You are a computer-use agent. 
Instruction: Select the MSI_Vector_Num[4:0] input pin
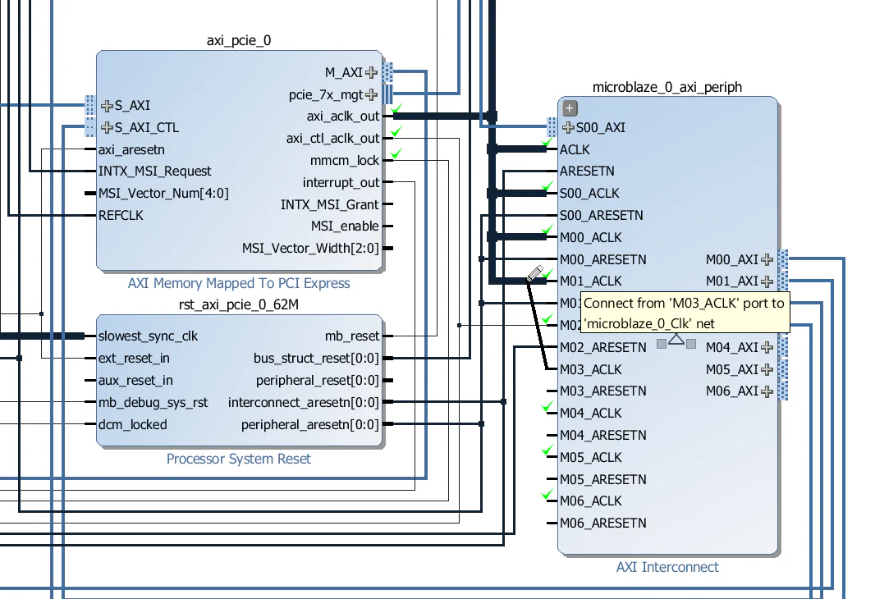(90, 193)
